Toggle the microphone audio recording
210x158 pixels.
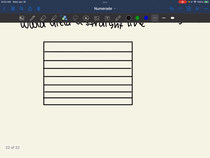[x=38, y=9]
